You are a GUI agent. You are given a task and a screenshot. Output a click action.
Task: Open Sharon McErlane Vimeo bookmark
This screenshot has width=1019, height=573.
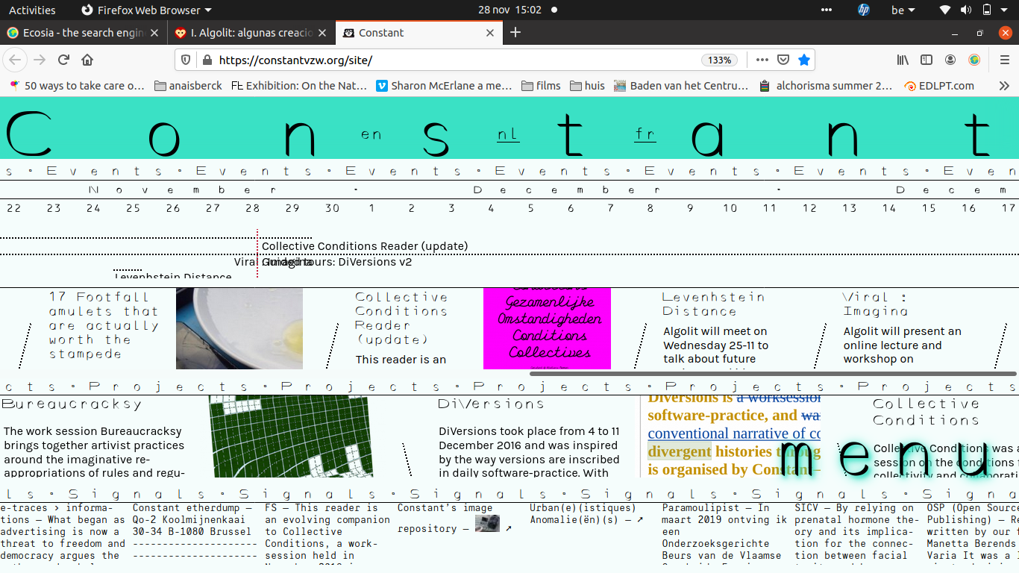point(444,86)
